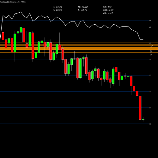This screenshot has height=158, width=158.
Task: Click the open price value O: 13.31
Action: click(x=57, y=7)
